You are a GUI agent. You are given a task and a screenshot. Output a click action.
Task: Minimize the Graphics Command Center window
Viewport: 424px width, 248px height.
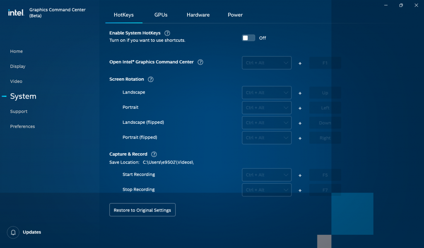386,5
